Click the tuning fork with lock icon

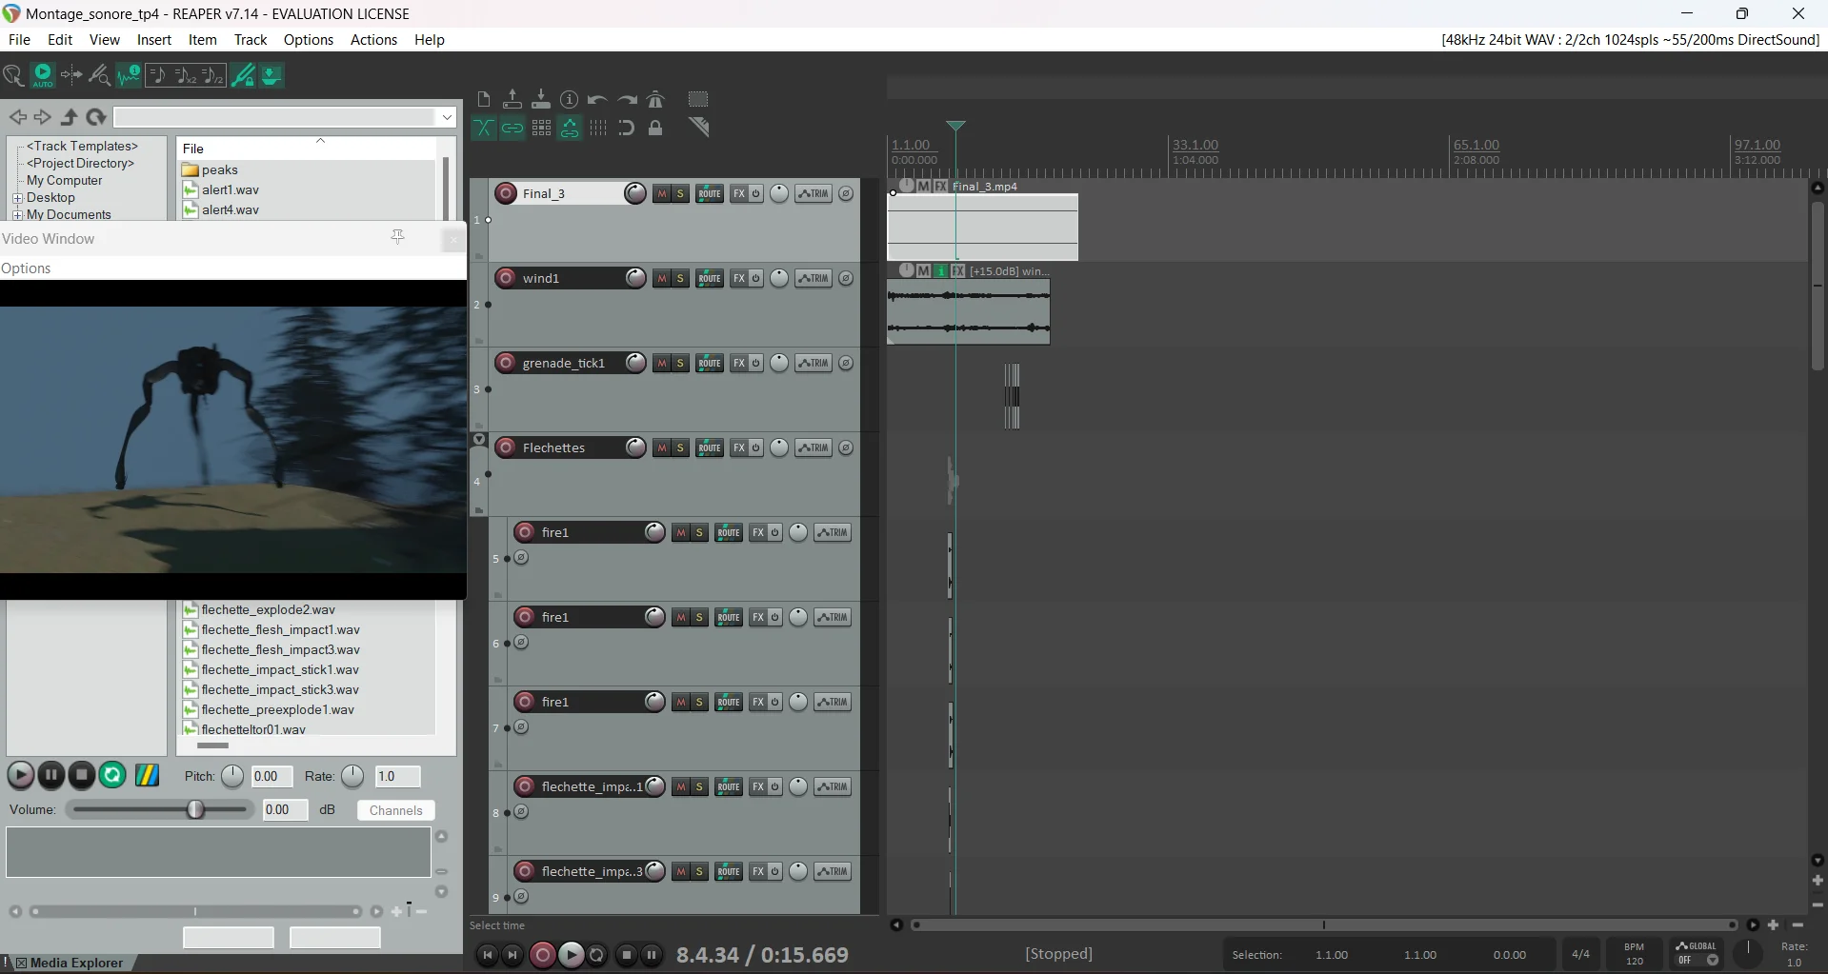coord(243,75)
